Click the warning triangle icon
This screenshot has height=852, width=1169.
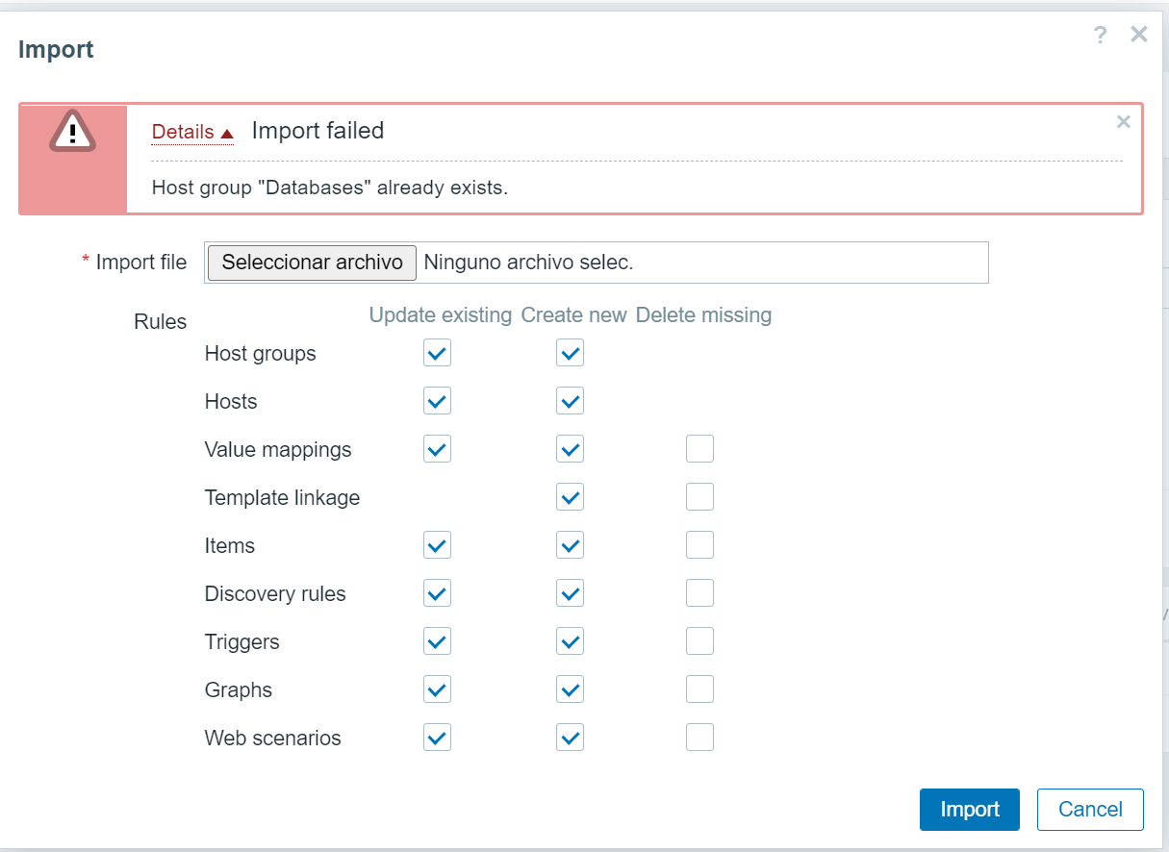73,131
